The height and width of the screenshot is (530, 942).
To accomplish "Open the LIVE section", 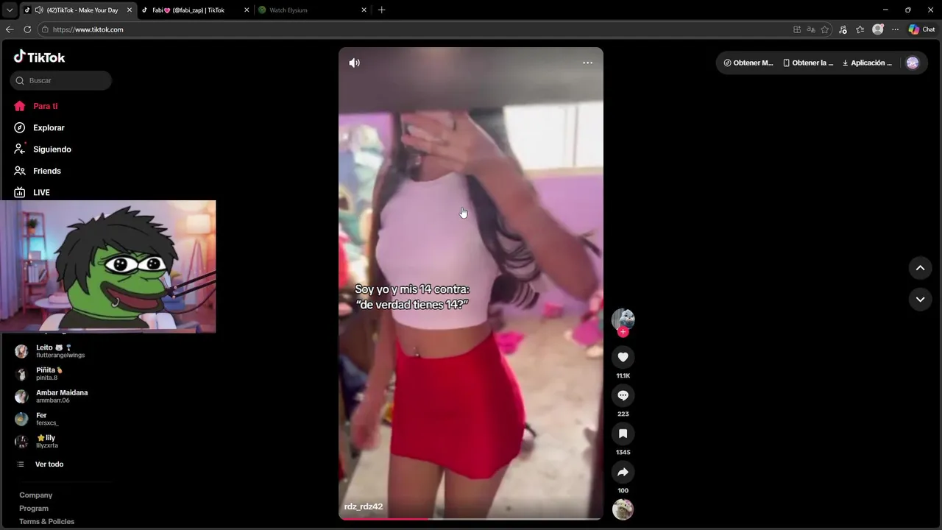I will pos(32,192).
